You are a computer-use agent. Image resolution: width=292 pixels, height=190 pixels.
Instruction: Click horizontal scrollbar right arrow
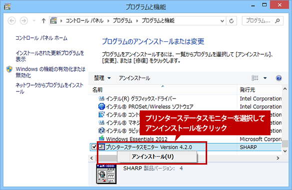[278, 158]
